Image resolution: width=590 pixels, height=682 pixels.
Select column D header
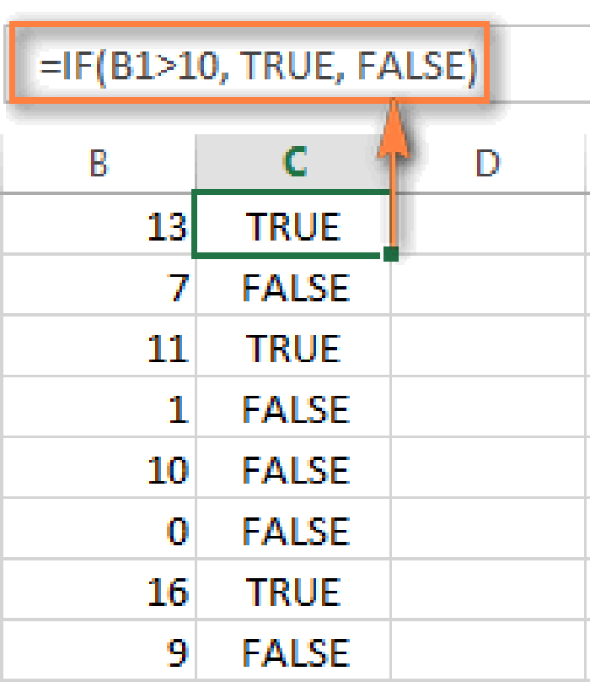click(488, 163)
